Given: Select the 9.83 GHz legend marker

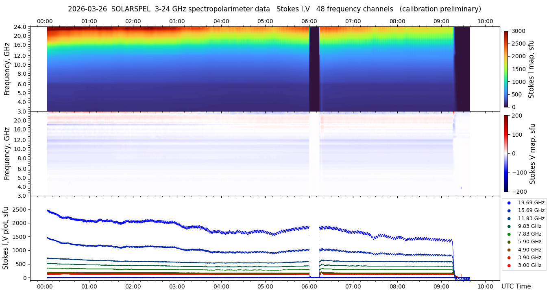Looking at the screenshot, I should [x=509, y=226].
